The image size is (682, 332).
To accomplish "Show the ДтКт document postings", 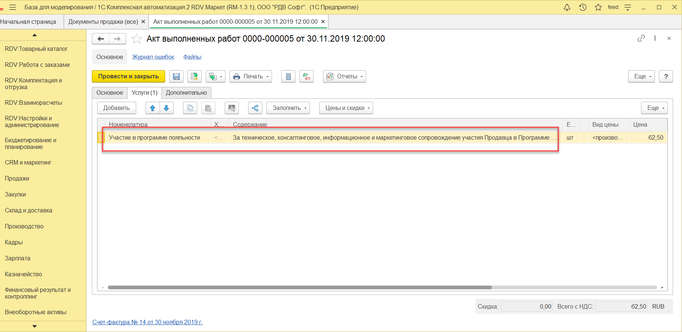I will tap(307, 77).
